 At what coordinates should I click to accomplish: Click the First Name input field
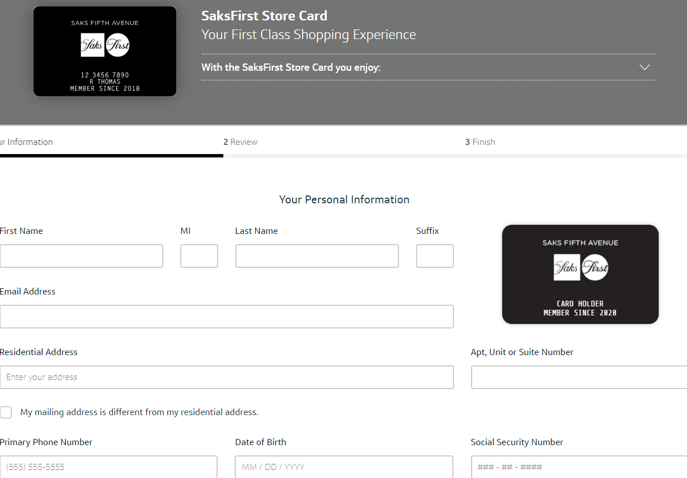click(81, 256)
